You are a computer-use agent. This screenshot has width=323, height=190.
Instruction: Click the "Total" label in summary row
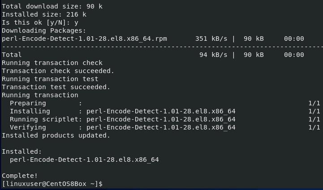[x=12, y=55]
